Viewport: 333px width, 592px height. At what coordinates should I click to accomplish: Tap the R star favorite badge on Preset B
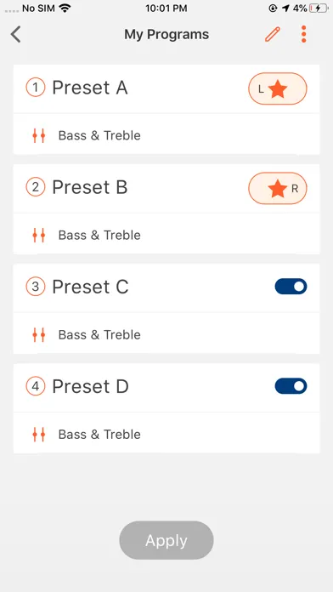(278, 188)
